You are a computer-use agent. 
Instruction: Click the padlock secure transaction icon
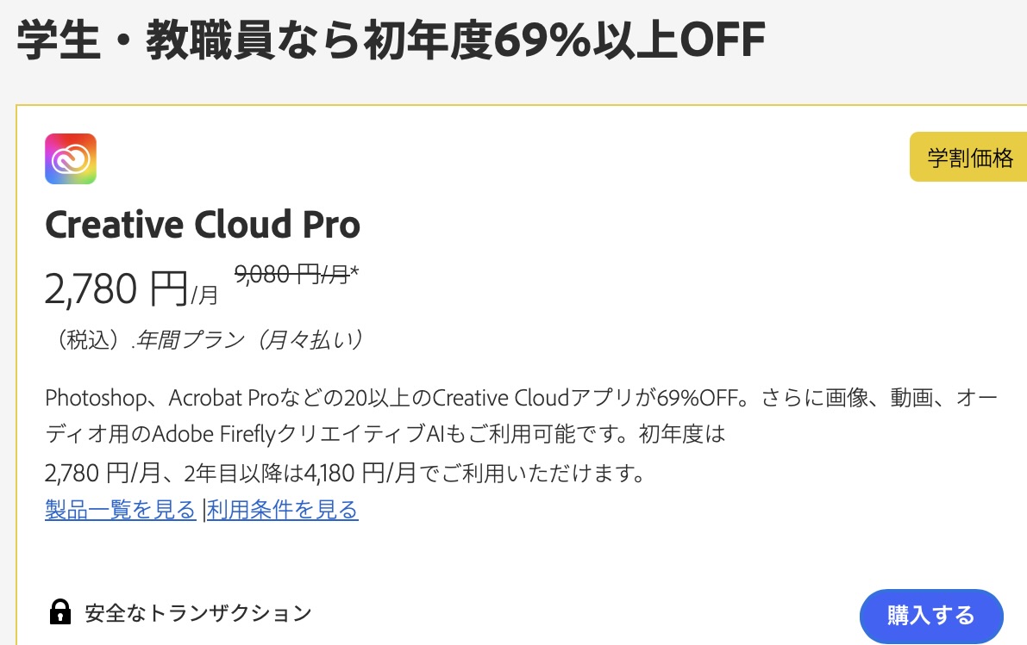pyautogui.click(x=59, y=612)
